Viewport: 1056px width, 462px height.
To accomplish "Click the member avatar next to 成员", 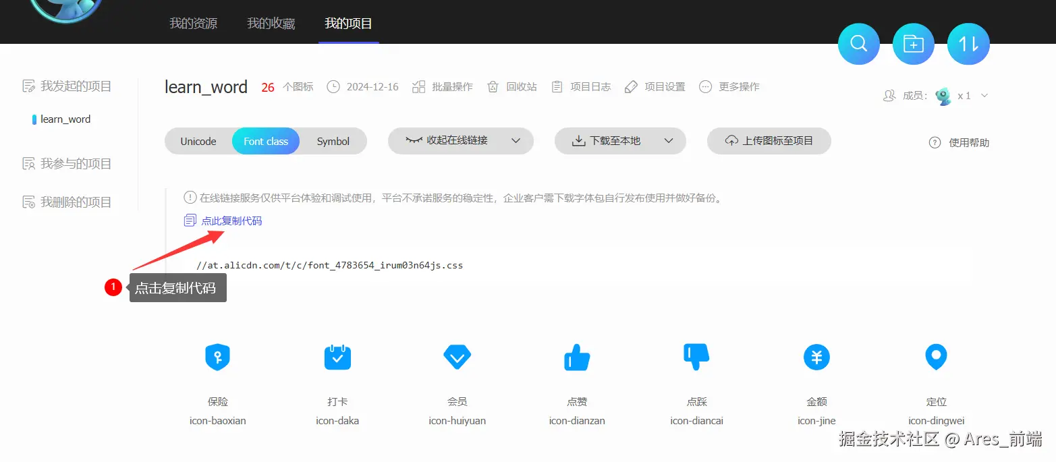I will pyautogui.click(x=943, y=96).
